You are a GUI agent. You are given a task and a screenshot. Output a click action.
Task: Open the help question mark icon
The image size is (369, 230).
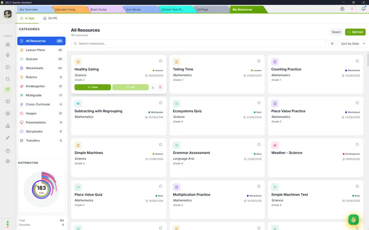click(x=8, y=151)
